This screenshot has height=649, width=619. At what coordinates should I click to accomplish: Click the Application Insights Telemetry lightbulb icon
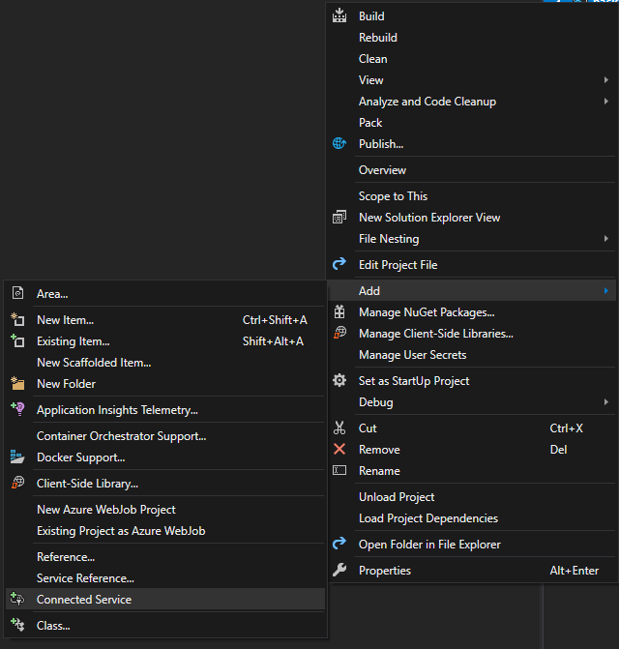17,409
